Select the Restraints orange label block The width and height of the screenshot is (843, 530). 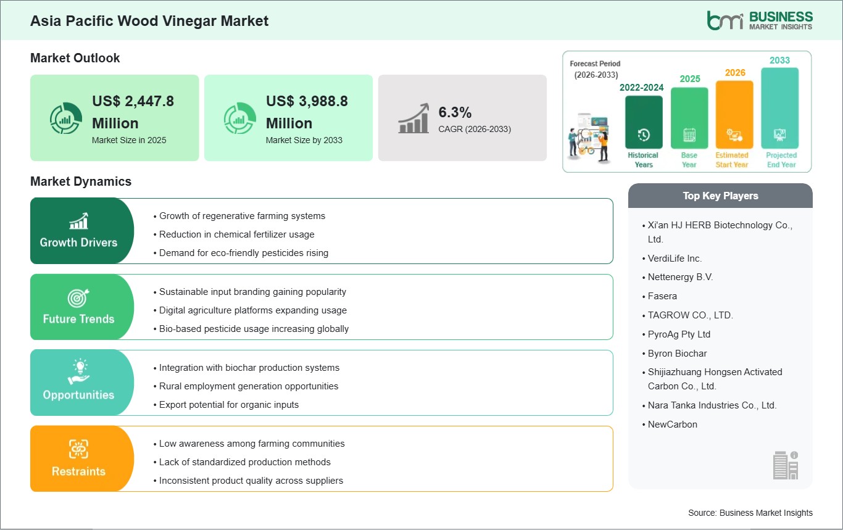coord(82,459)
